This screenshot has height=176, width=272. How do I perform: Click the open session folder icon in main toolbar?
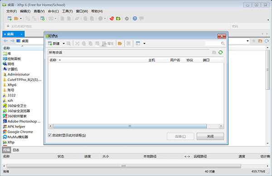click(x=16, y=19)
